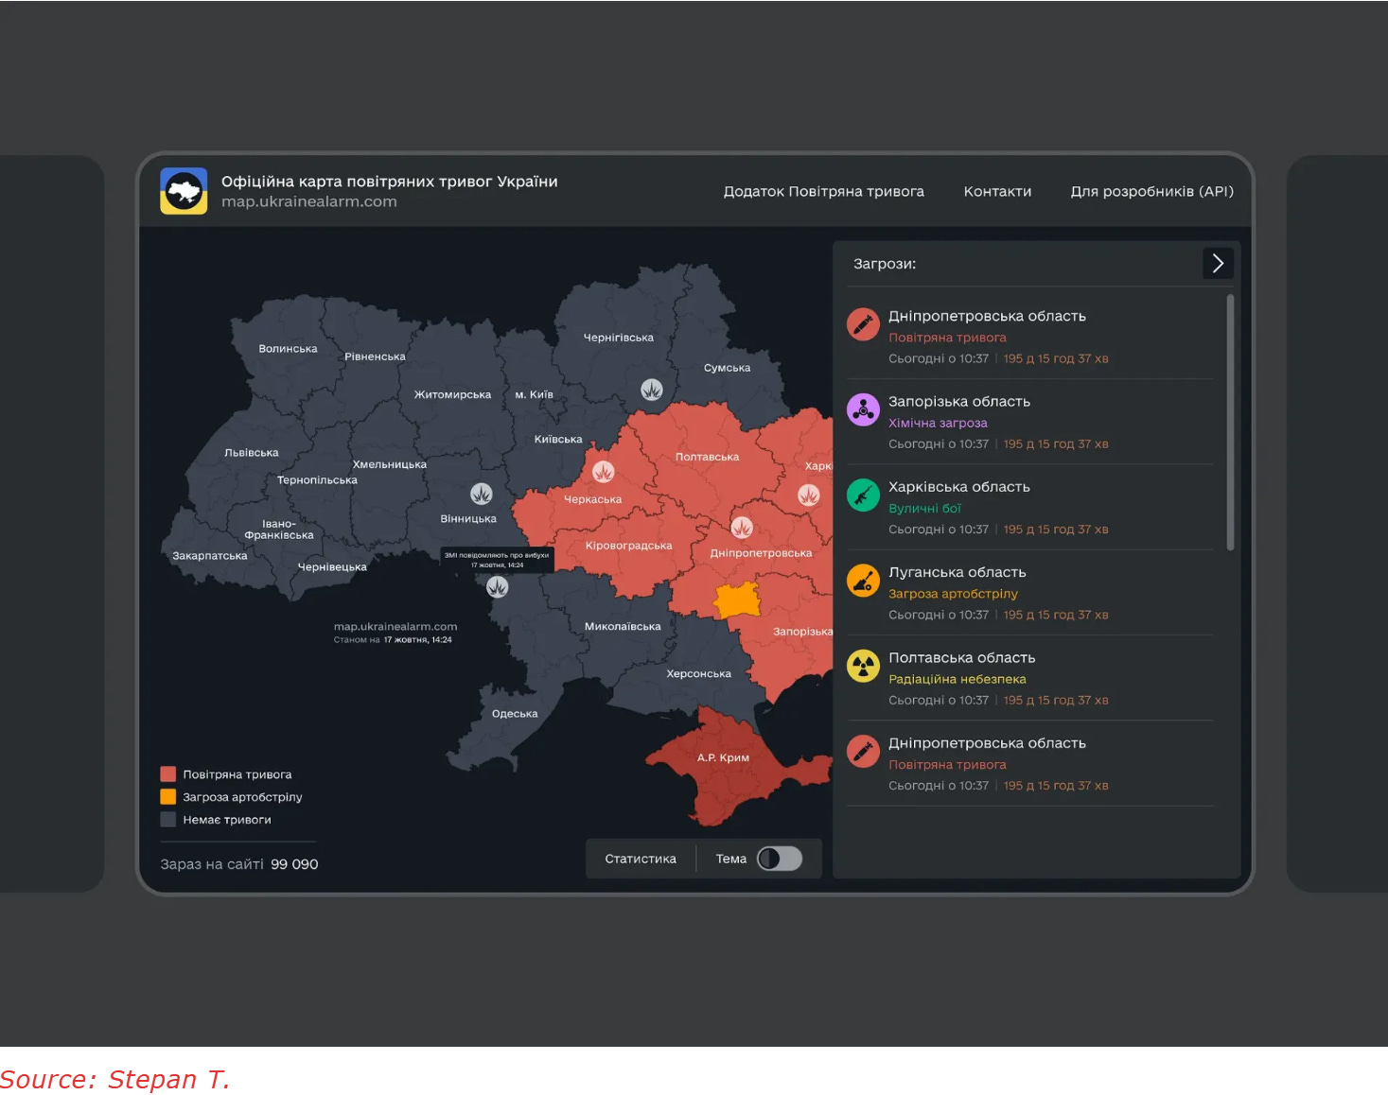Click the explosion marker above Дніпропетровська label
Viewport: 1388px width, 1095px height.
pyautogui.click(x=742, y=527)
